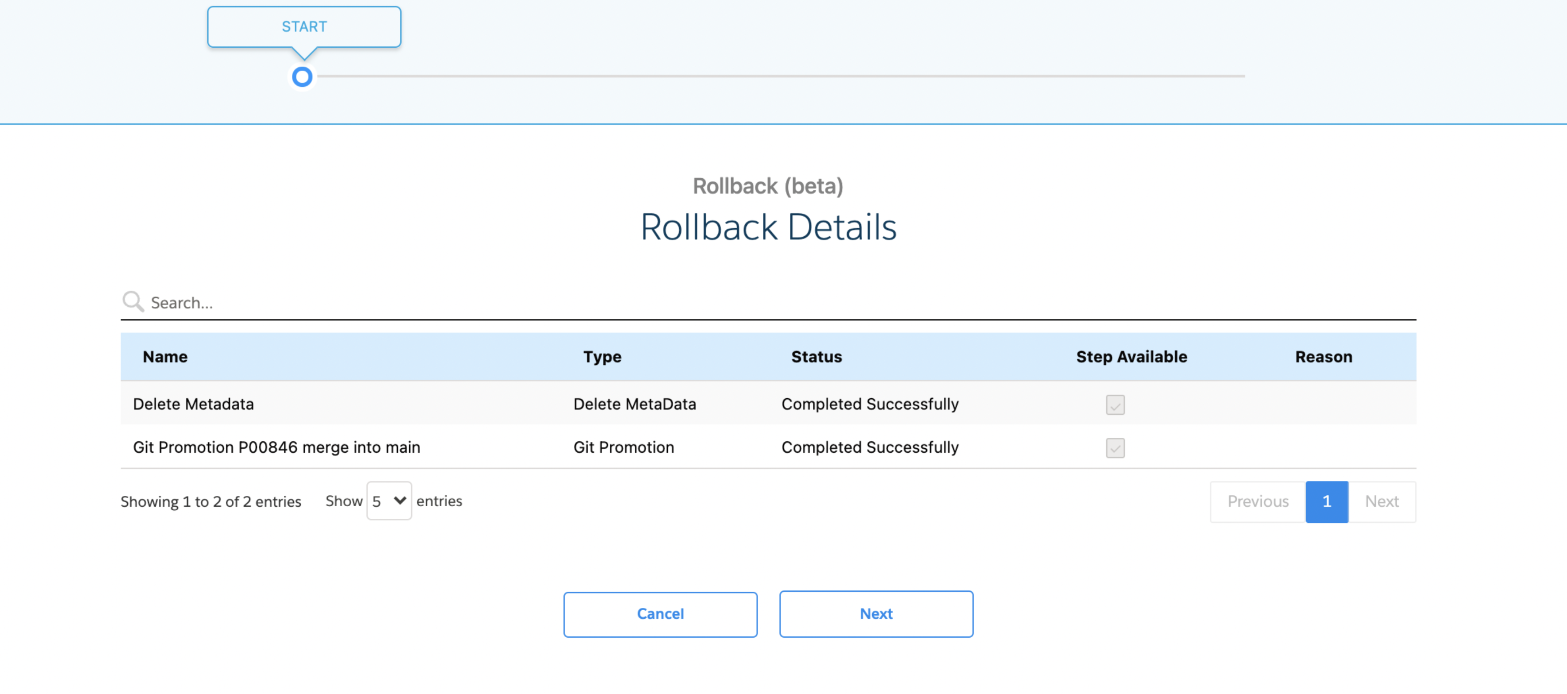Select the Delete Metadata name cell
The height and width of the screenshot is (694, 1567).
[194, 404]
